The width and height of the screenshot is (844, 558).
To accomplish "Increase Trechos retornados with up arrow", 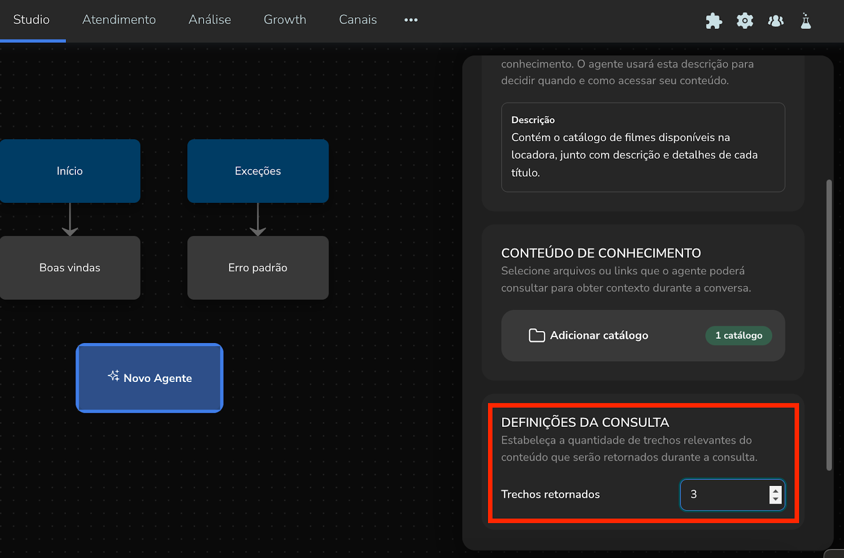I will coord(775,491).
